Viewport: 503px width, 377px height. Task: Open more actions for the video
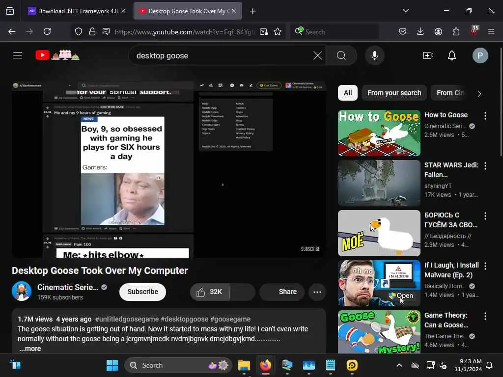pyautogui.click(x=317, y=292)
